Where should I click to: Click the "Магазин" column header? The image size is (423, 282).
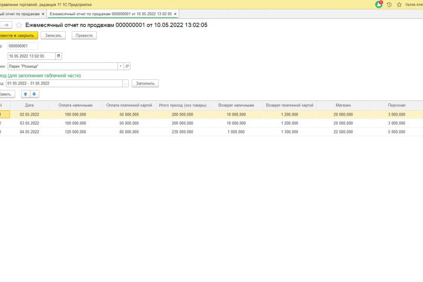pyautogui.click(x=343, y=105)
